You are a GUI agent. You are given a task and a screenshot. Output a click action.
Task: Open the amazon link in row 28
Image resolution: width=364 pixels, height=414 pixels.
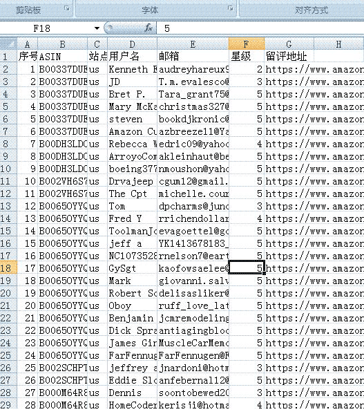point(314,393)
